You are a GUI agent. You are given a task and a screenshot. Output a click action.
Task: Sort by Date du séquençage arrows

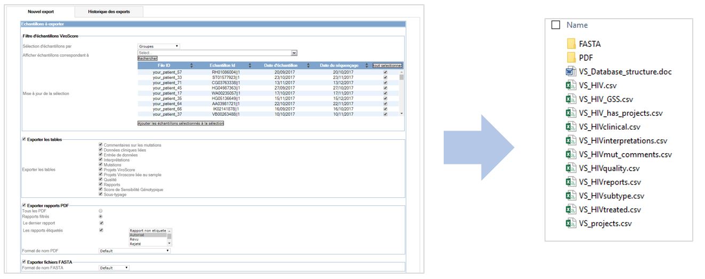pos(366,66)
